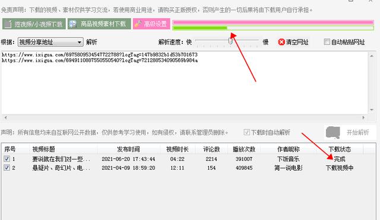
Task: Click the comment count 154
Action: click(x=211, y=168)
